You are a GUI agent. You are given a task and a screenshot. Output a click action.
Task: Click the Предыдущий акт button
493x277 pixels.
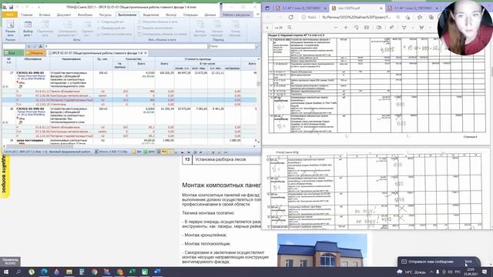tap(111, 28)
